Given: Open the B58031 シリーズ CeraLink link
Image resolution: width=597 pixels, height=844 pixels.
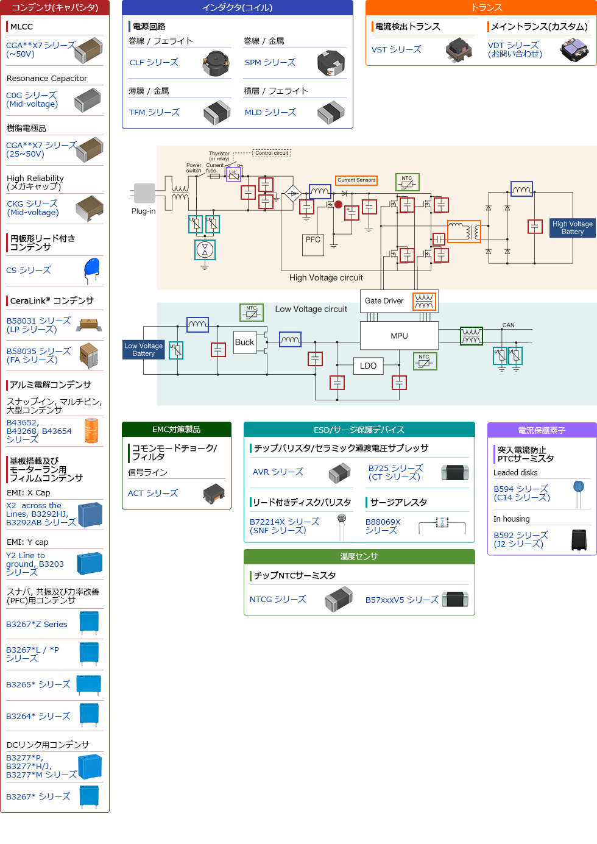Looking at the screenshot, I should click(38, 325).
